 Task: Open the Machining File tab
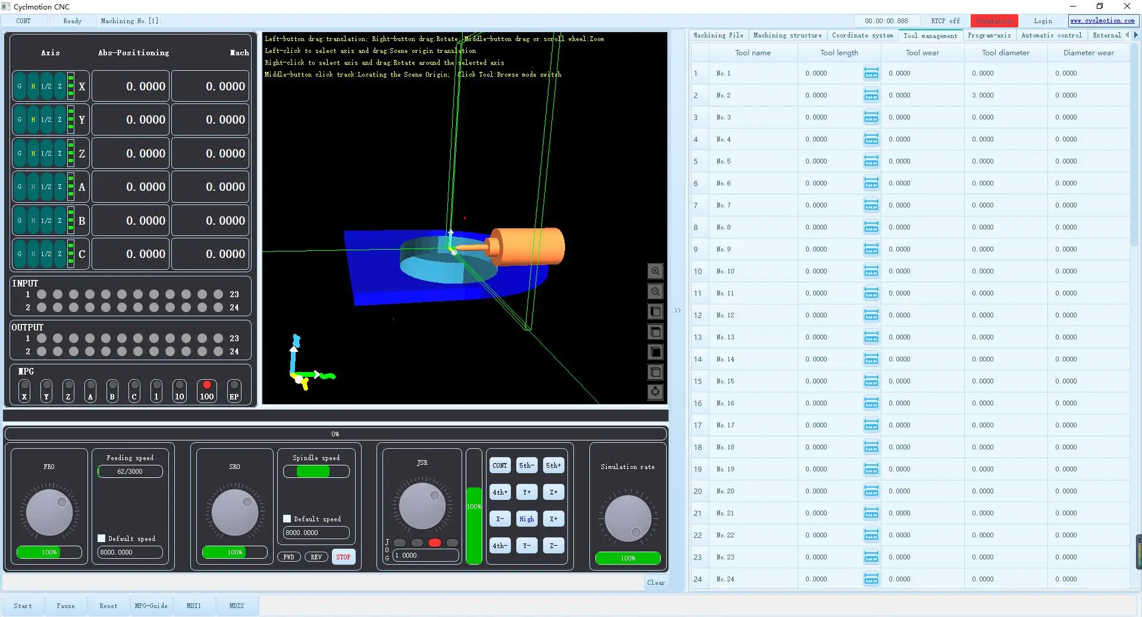[718, 36]
